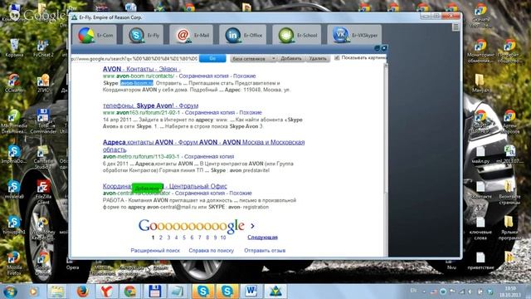Screen dimensions: 531x299
Task: Open Total Commander desktop icon
Action: point(43,121)
